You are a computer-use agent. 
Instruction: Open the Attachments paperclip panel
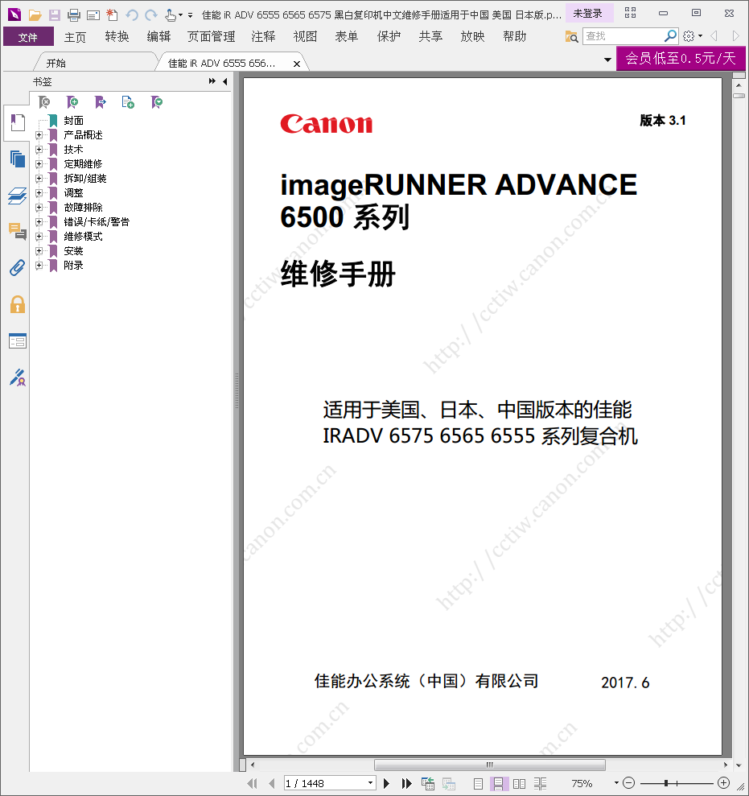tap(17, 267)
